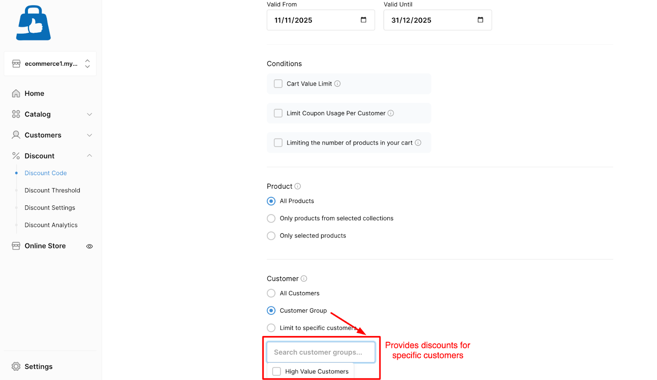Open calendar picker in Valid From field
657x380 pixels.
[x=363, y=20]
